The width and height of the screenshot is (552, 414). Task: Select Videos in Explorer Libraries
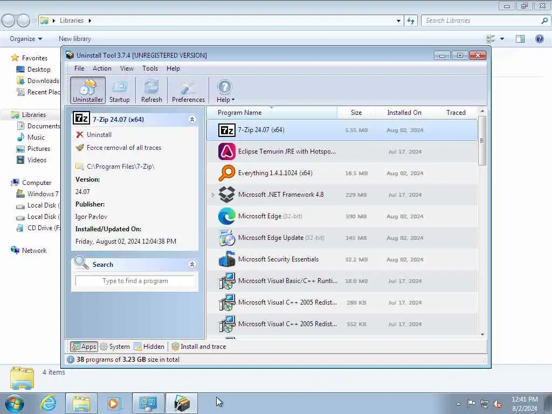click(x=32, y=160)
